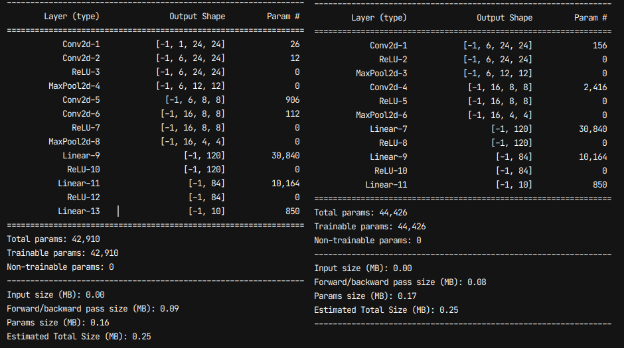
Task: Click ReLU-10 in left summary
Action: [84, 169]
